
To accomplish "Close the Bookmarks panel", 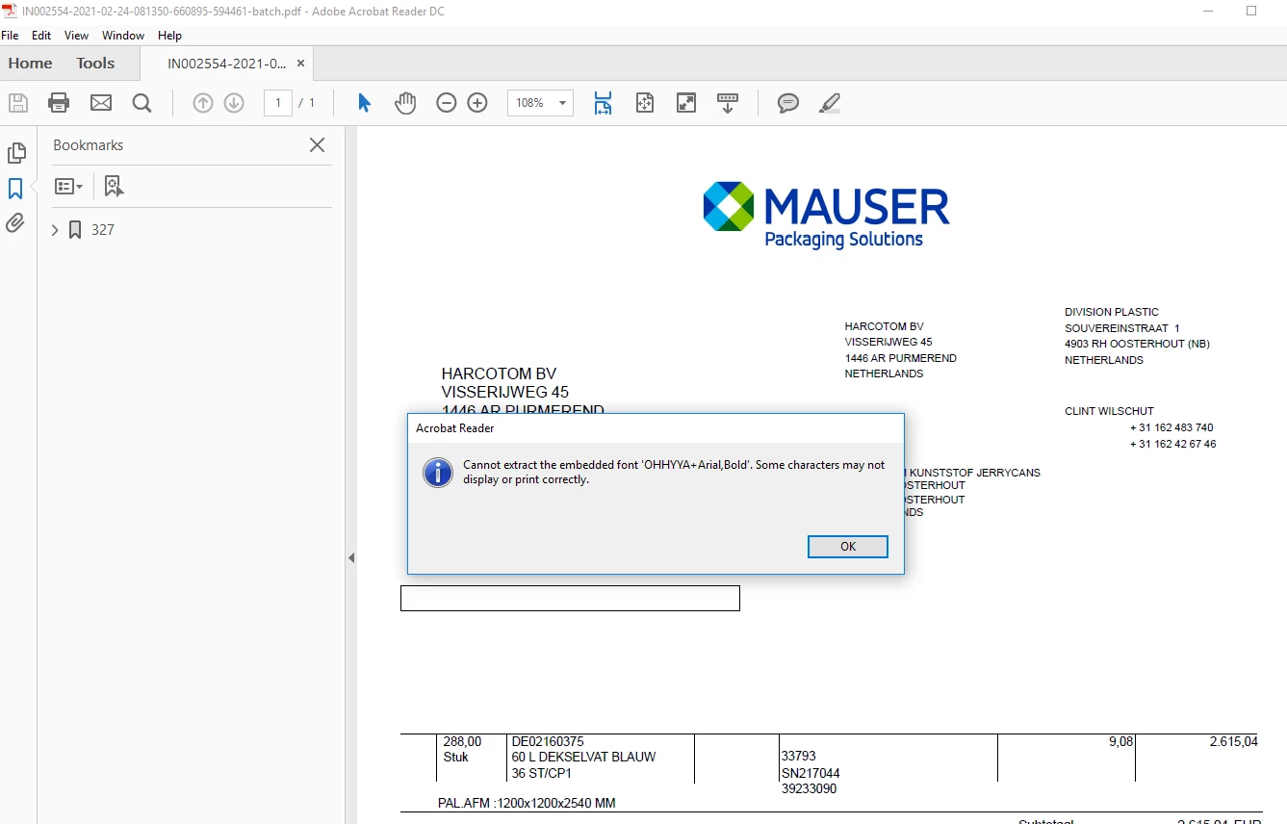I will click(x=317, y=145).
